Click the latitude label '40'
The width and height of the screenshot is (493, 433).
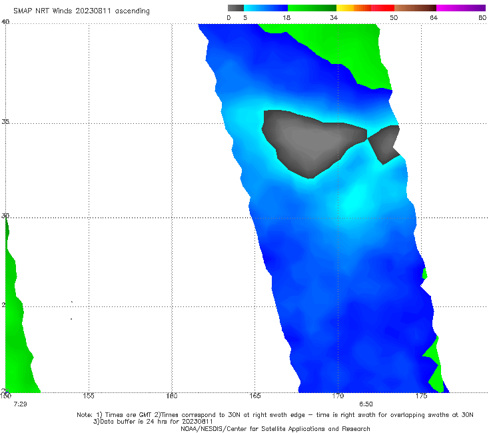(x=5, y=22)
